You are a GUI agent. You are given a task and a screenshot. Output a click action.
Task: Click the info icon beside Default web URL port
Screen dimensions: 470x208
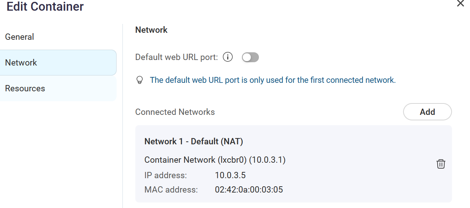coord(228,57)
